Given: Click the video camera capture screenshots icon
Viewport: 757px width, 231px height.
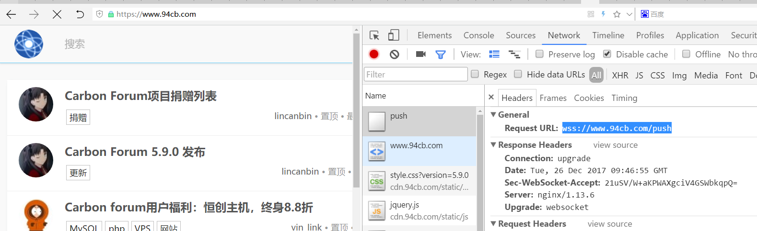Looking at the screenshot, I should tap(421, 54).
